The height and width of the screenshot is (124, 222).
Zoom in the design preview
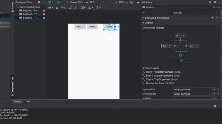(127, 2)
